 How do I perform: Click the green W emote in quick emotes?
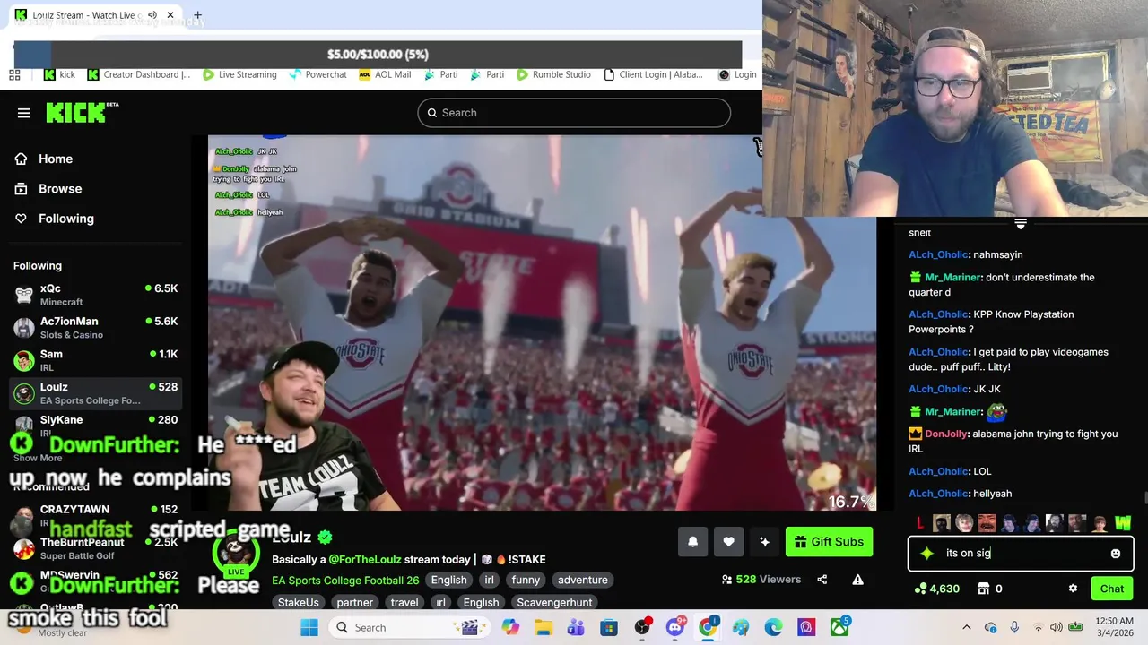1123,522
